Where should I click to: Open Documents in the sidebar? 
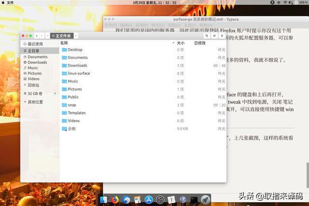[40, 57]
